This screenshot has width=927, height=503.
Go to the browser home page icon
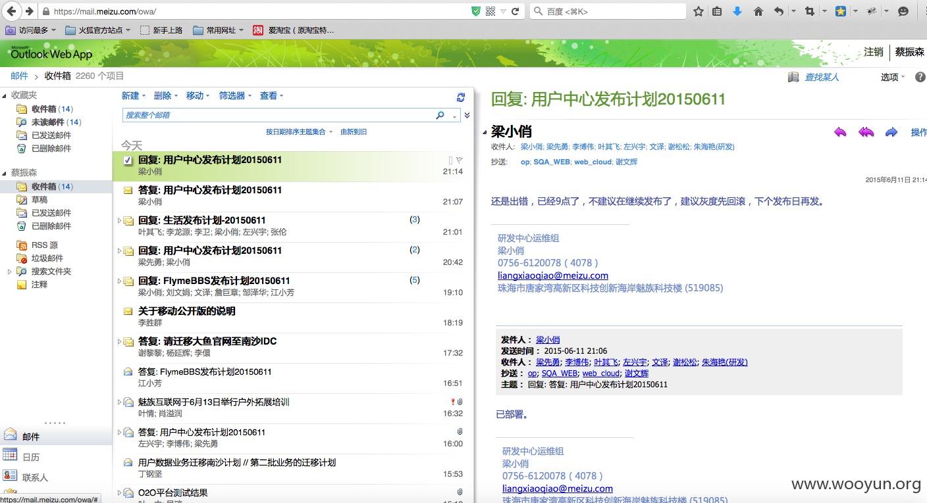758,11
